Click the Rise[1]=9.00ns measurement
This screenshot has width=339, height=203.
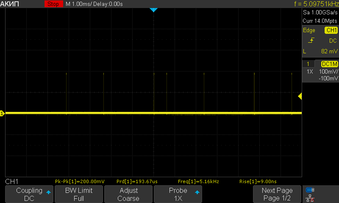(258, 181)
